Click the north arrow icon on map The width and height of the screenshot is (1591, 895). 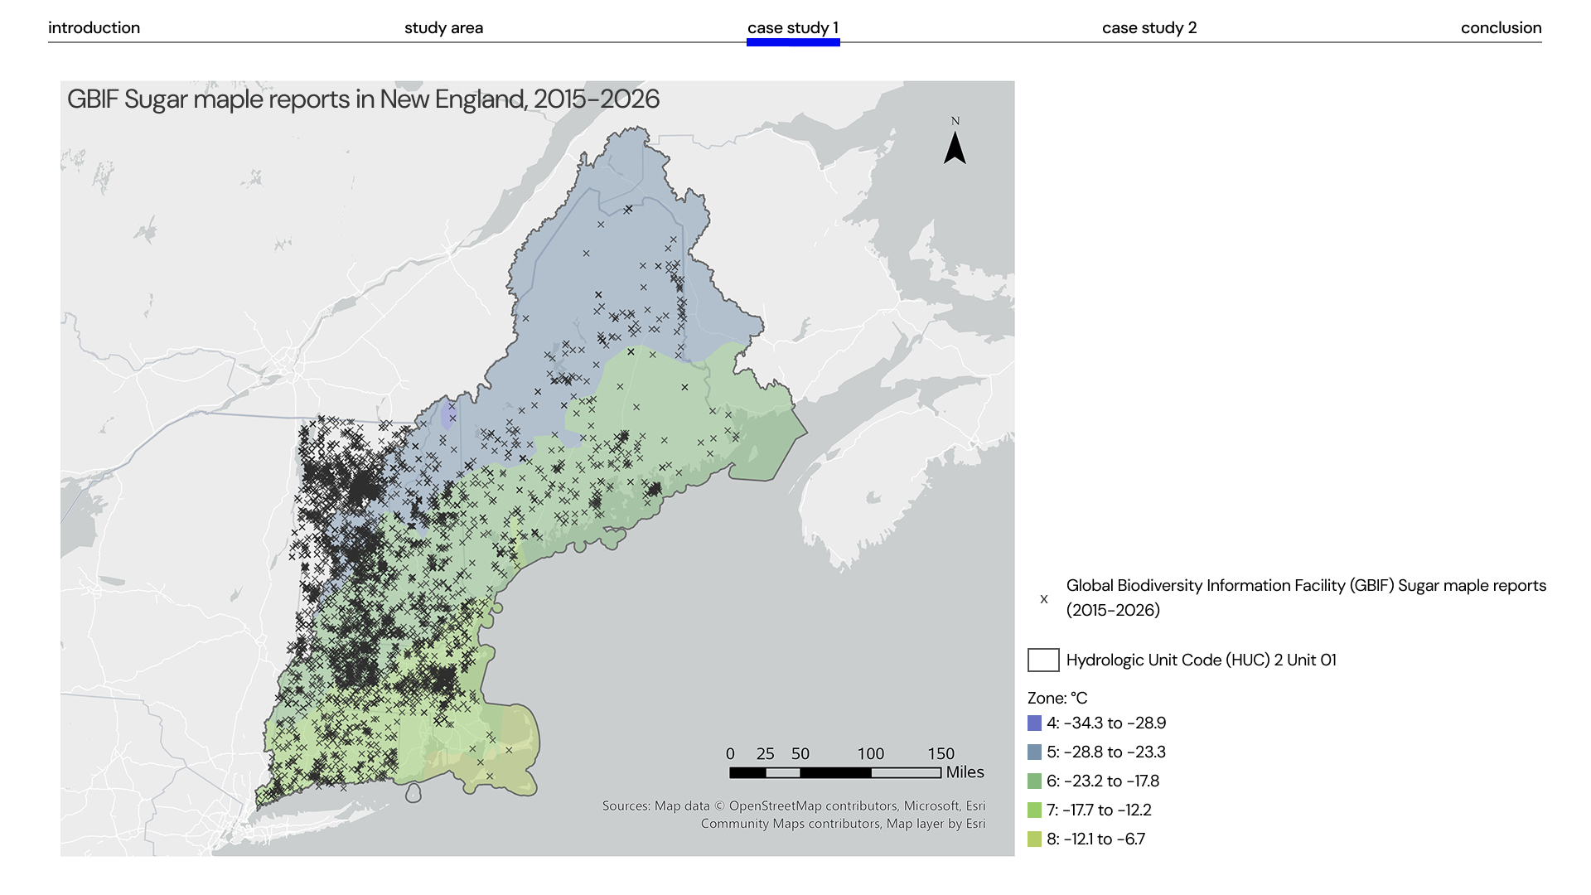(x=955, y=146)
